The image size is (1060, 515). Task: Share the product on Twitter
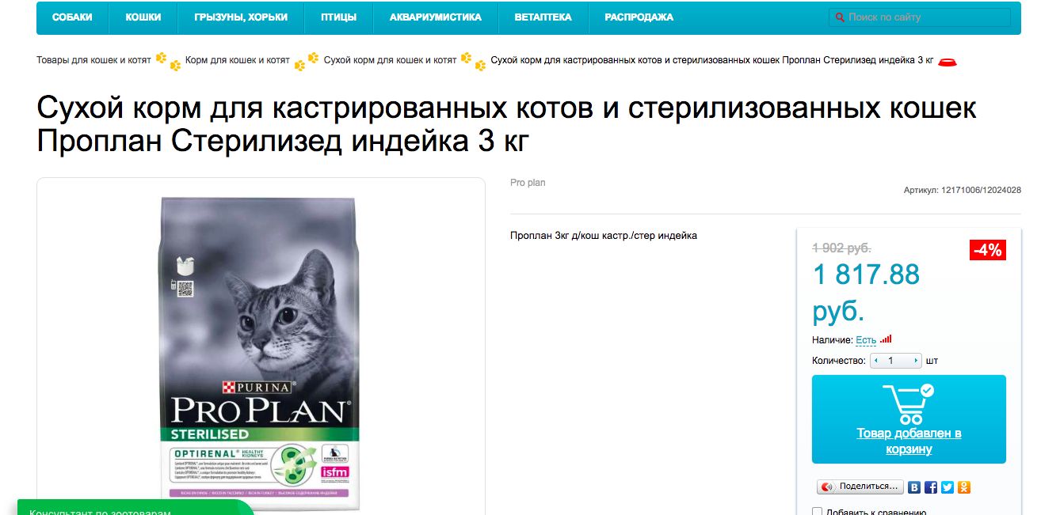click(948, 487)
